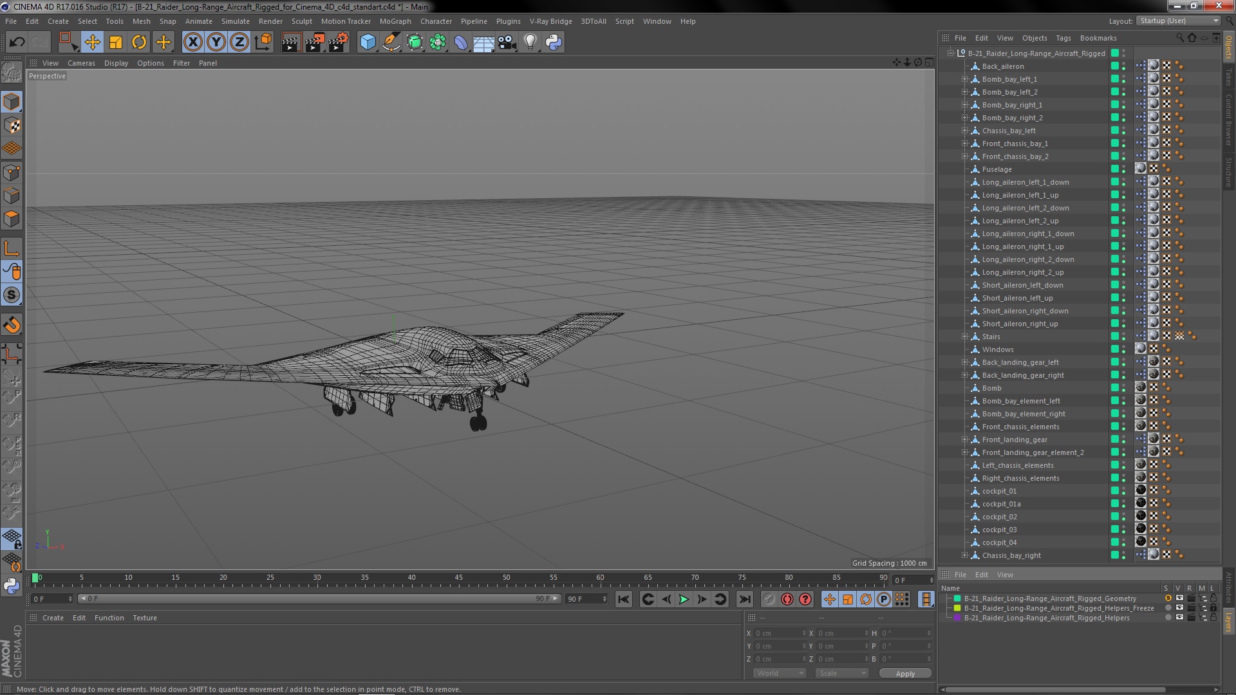Click the magnet snapping tool icon
1236x695 pixels.
tap(12, 325)
